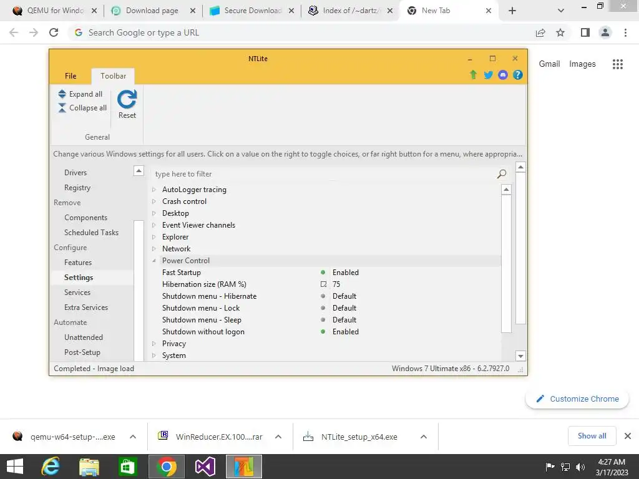Open the tab search chevron in Chrome
Screen dimensions: 639x479
click(x=561, y=11)
